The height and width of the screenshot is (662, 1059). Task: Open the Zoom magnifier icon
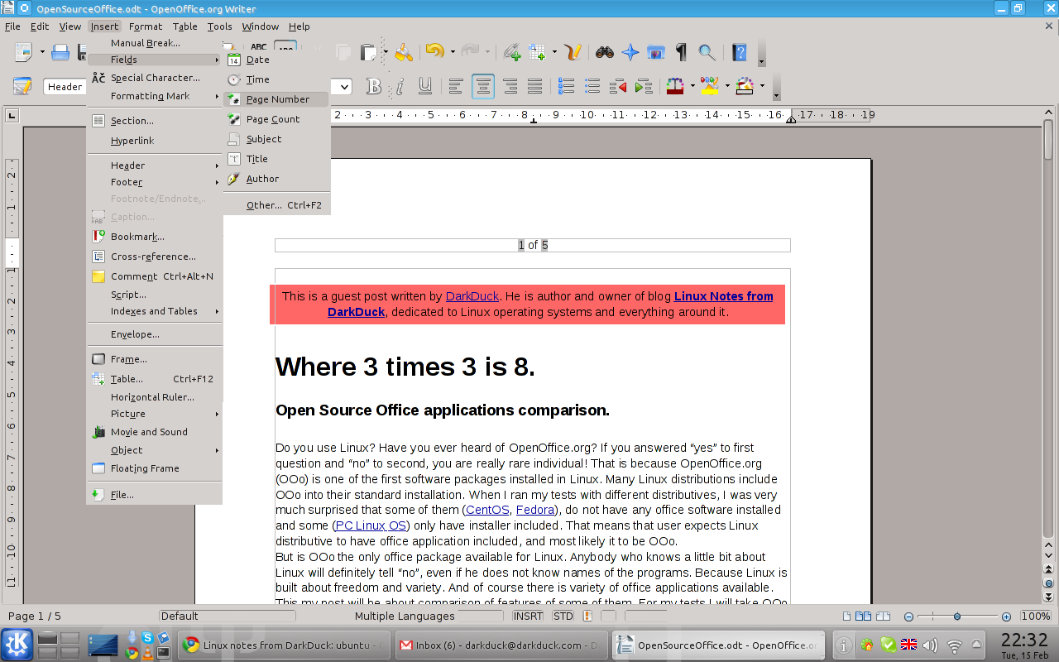pos(707,52)
